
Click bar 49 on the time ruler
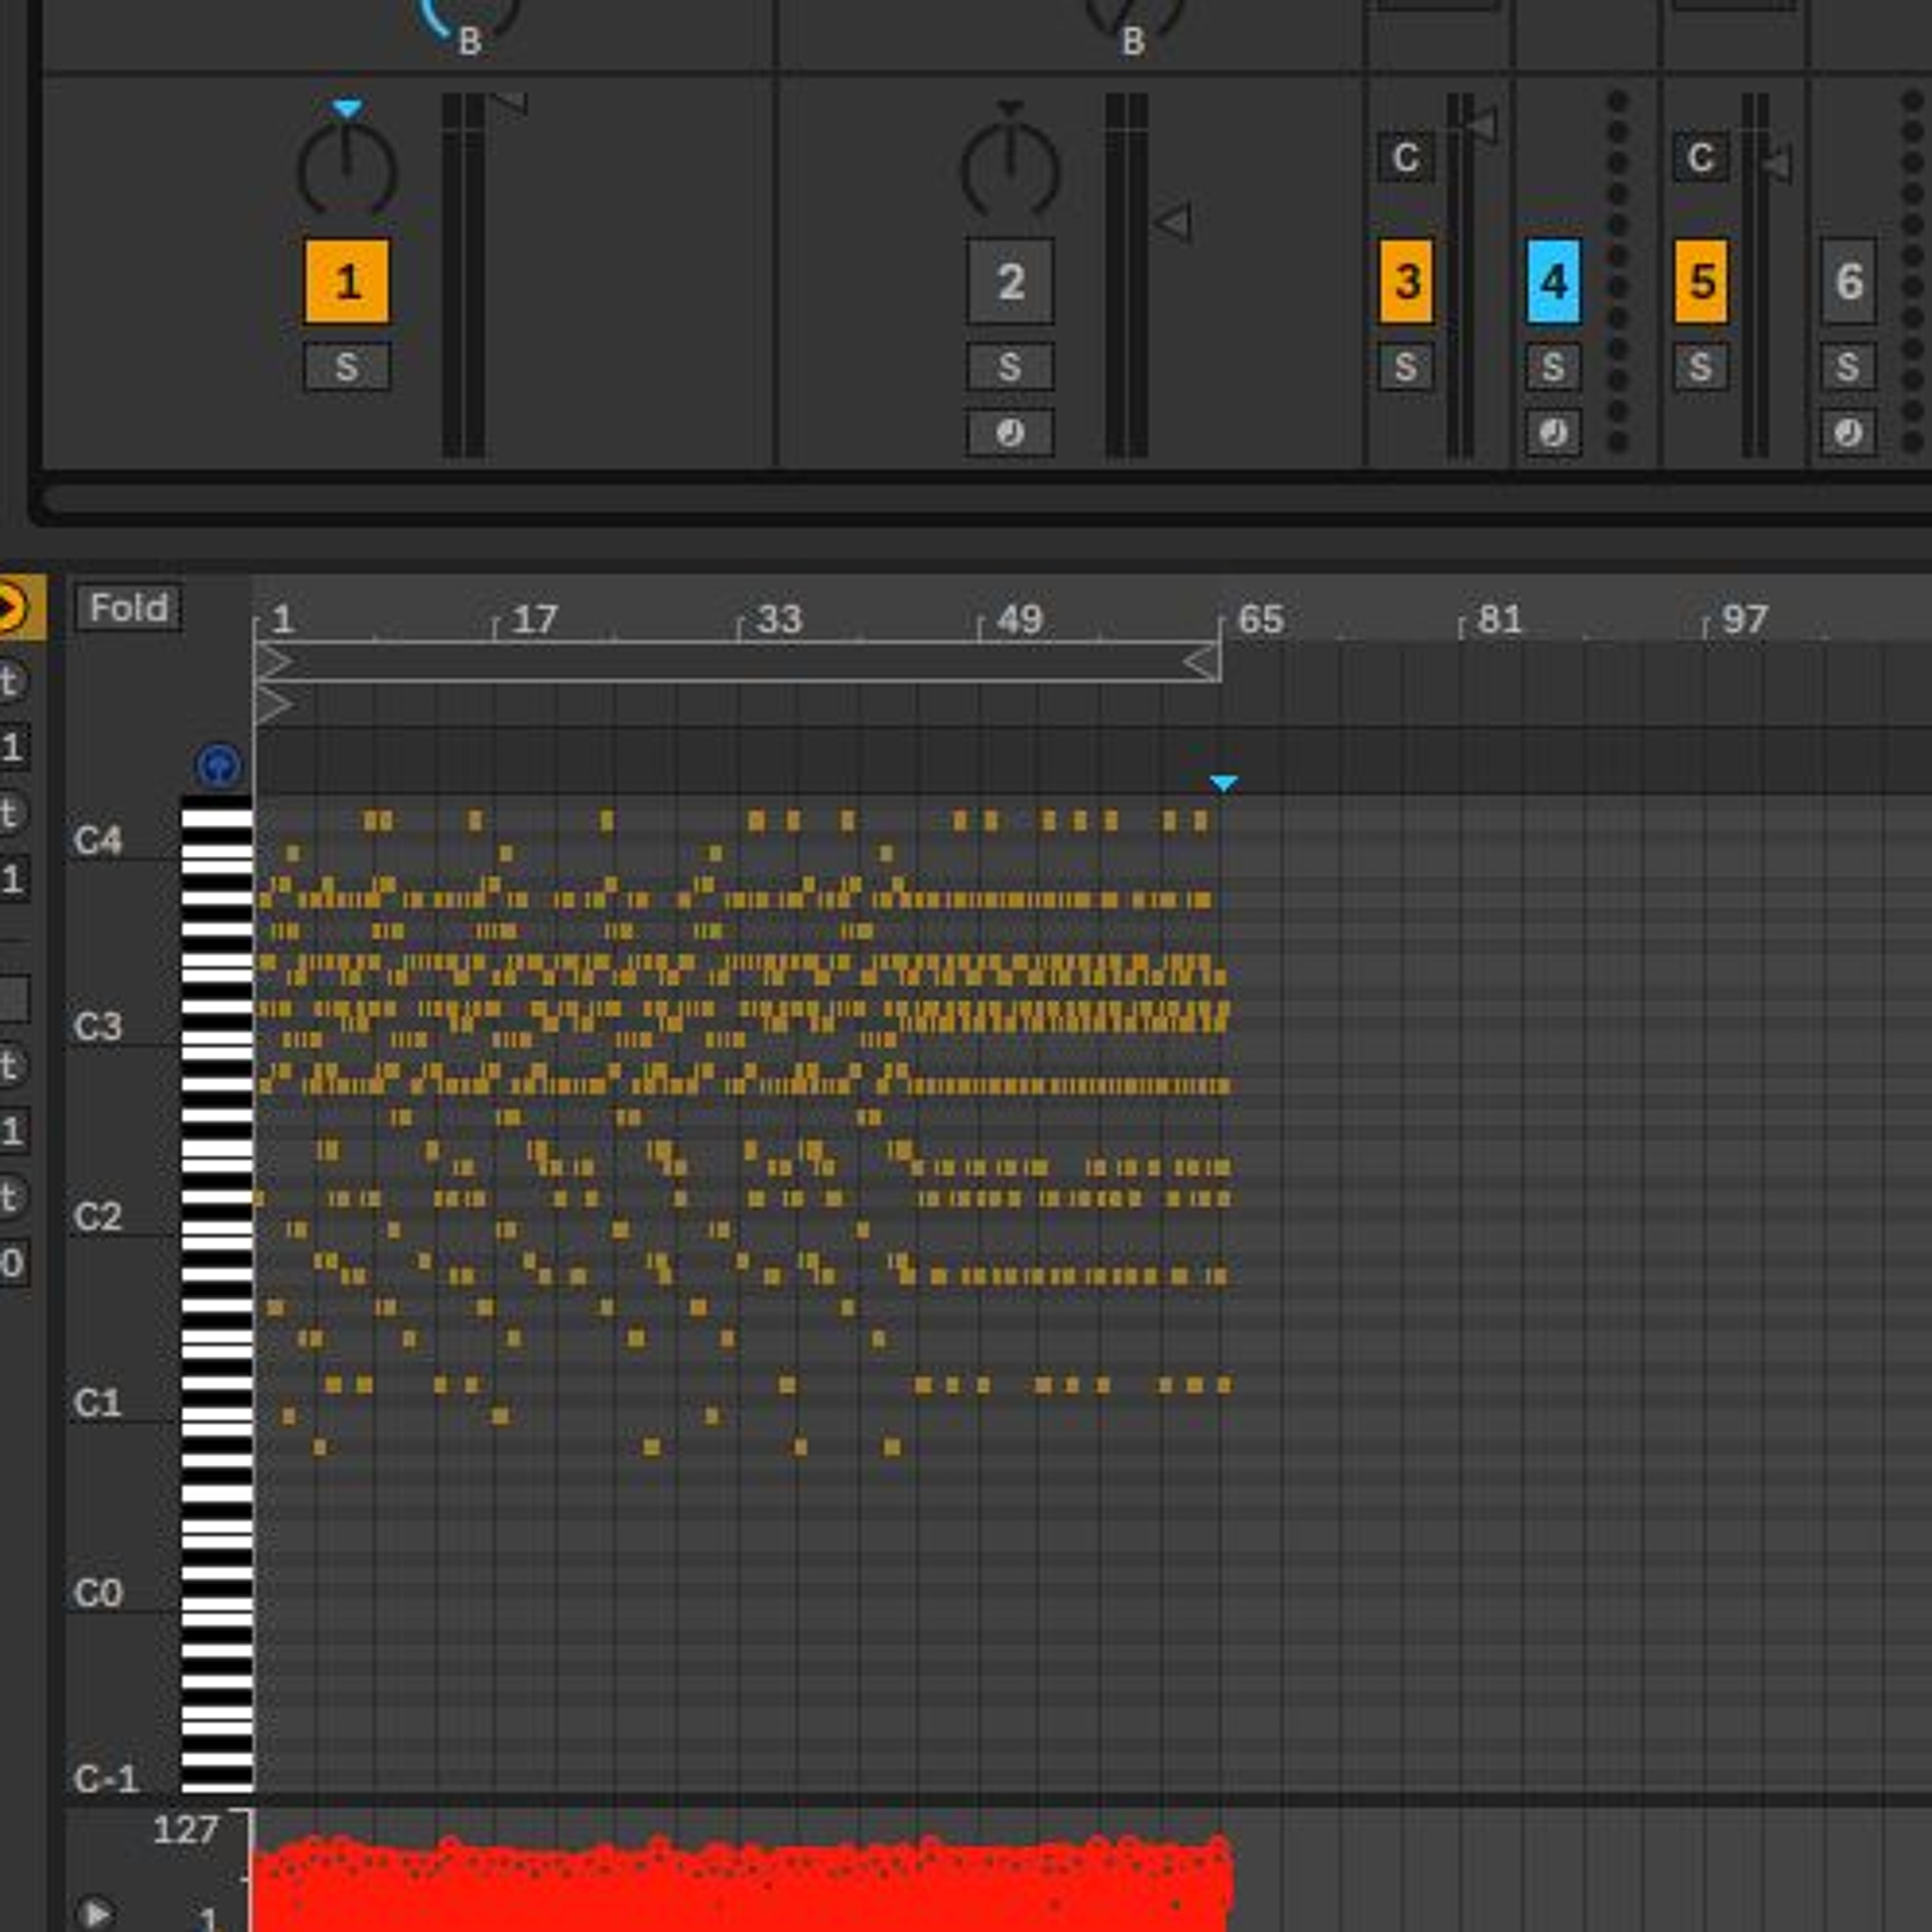tap(1020, 620)
